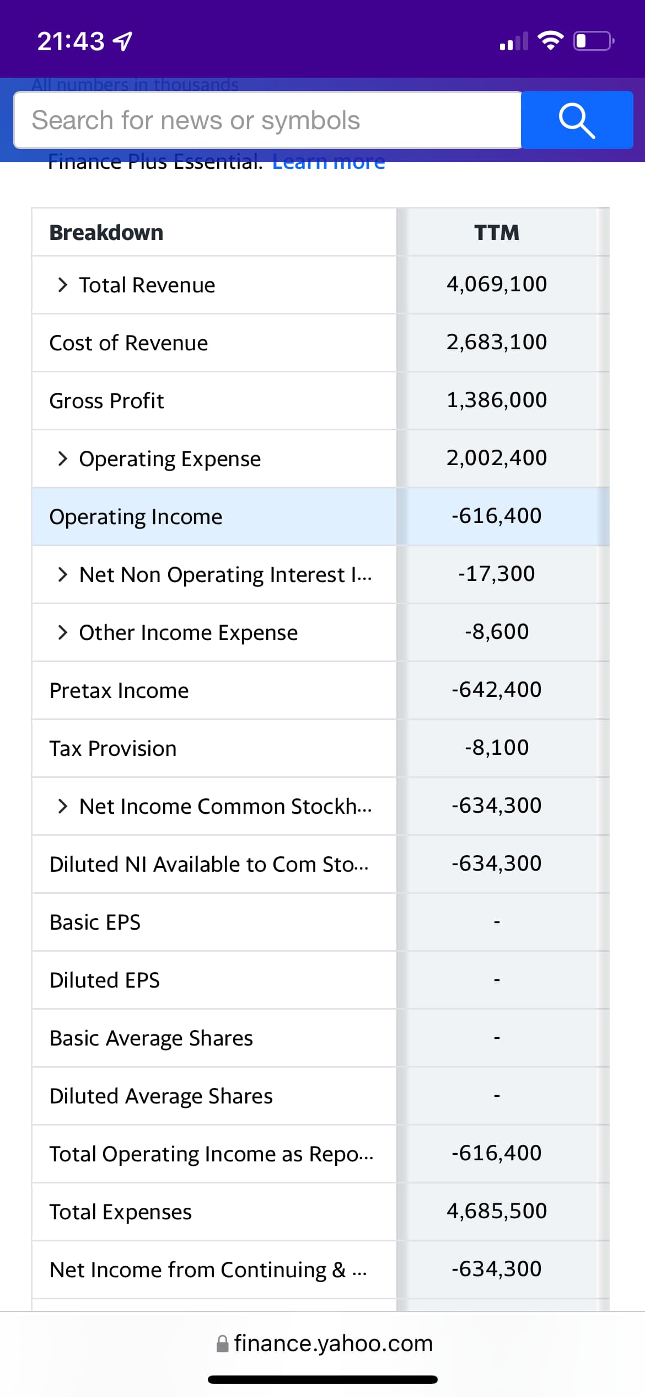The width and height of the screenshot is (645, 1397).
Task: Select Total Expenses value 4,685,500
Action: (497, 1211)
